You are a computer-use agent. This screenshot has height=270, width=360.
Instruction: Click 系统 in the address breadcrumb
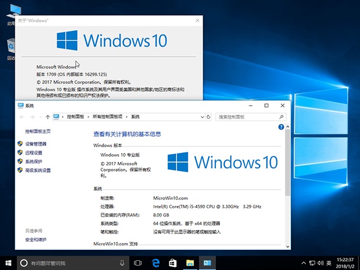[136, 117]
